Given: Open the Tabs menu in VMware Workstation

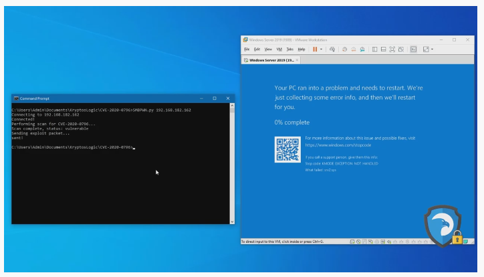Looking at the screenshot, I should pos(290,50).
